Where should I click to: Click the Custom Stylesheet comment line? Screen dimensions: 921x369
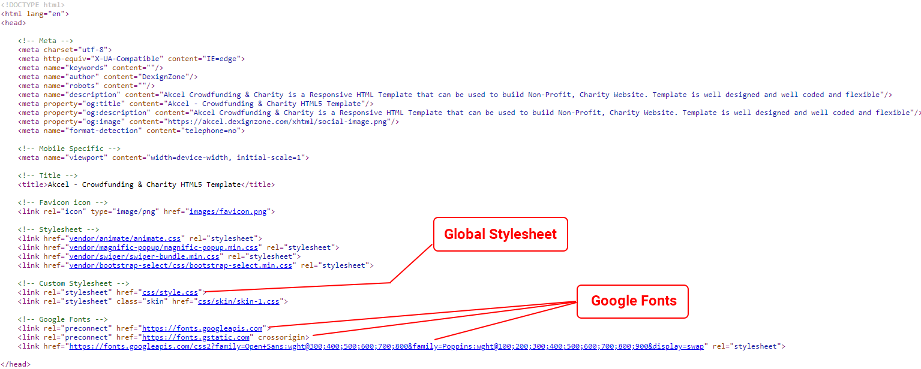coord(73,283)
